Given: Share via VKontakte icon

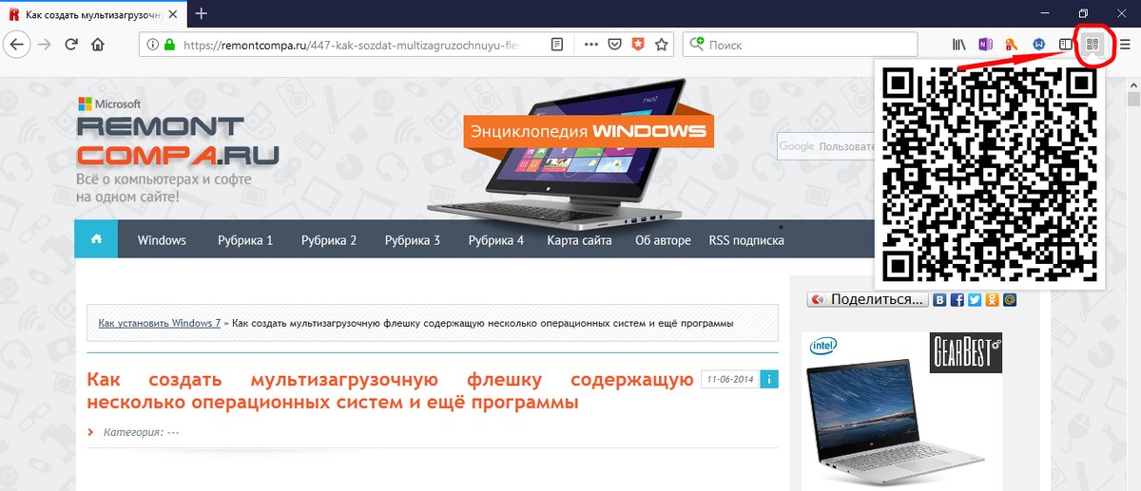Looking at the screenshot, I should tap(940, 300).
